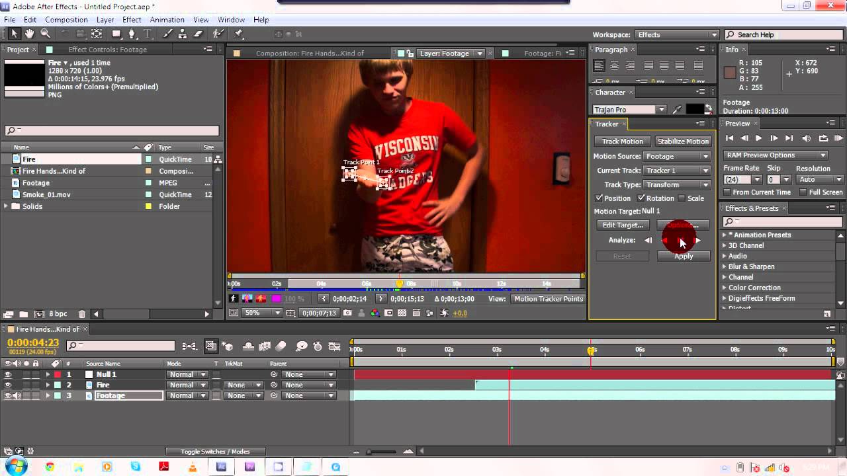Click Show Channel color circles icon
This screenshot has height=476, width=847.
pyautogui.click(x=375, y=313)
